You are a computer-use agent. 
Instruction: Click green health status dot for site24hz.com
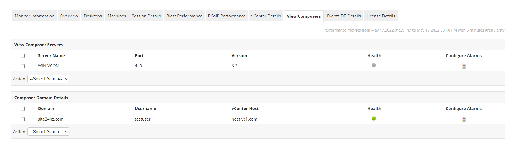coord(374,119)
